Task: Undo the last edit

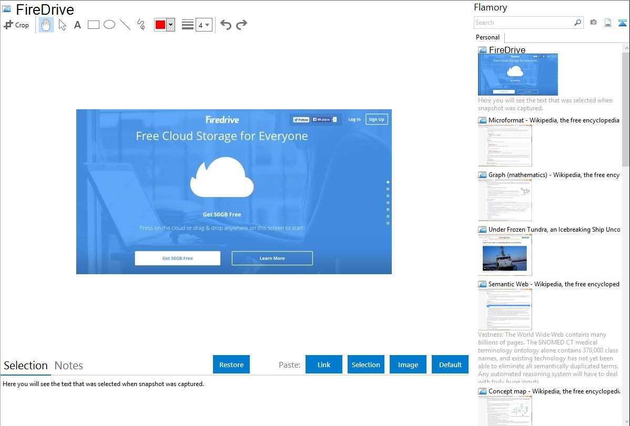Action: pyautogui.click(x=226, y=25)
